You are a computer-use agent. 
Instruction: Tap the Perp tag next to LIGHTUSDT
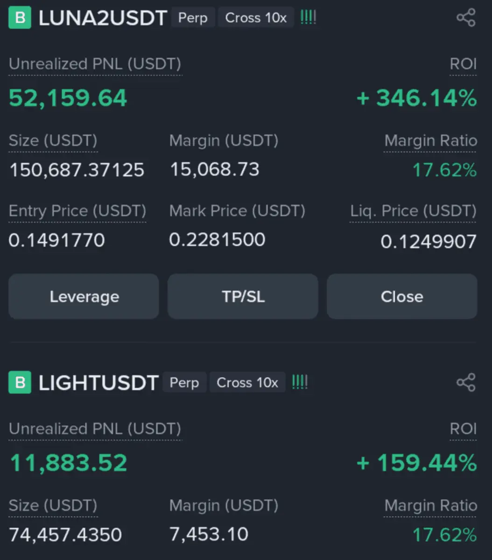(x=184, y=383)
